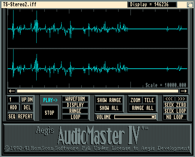This screenshot has width=195, height=157.
Task: Click the upper channel waveform display
Action: [97, 29]
